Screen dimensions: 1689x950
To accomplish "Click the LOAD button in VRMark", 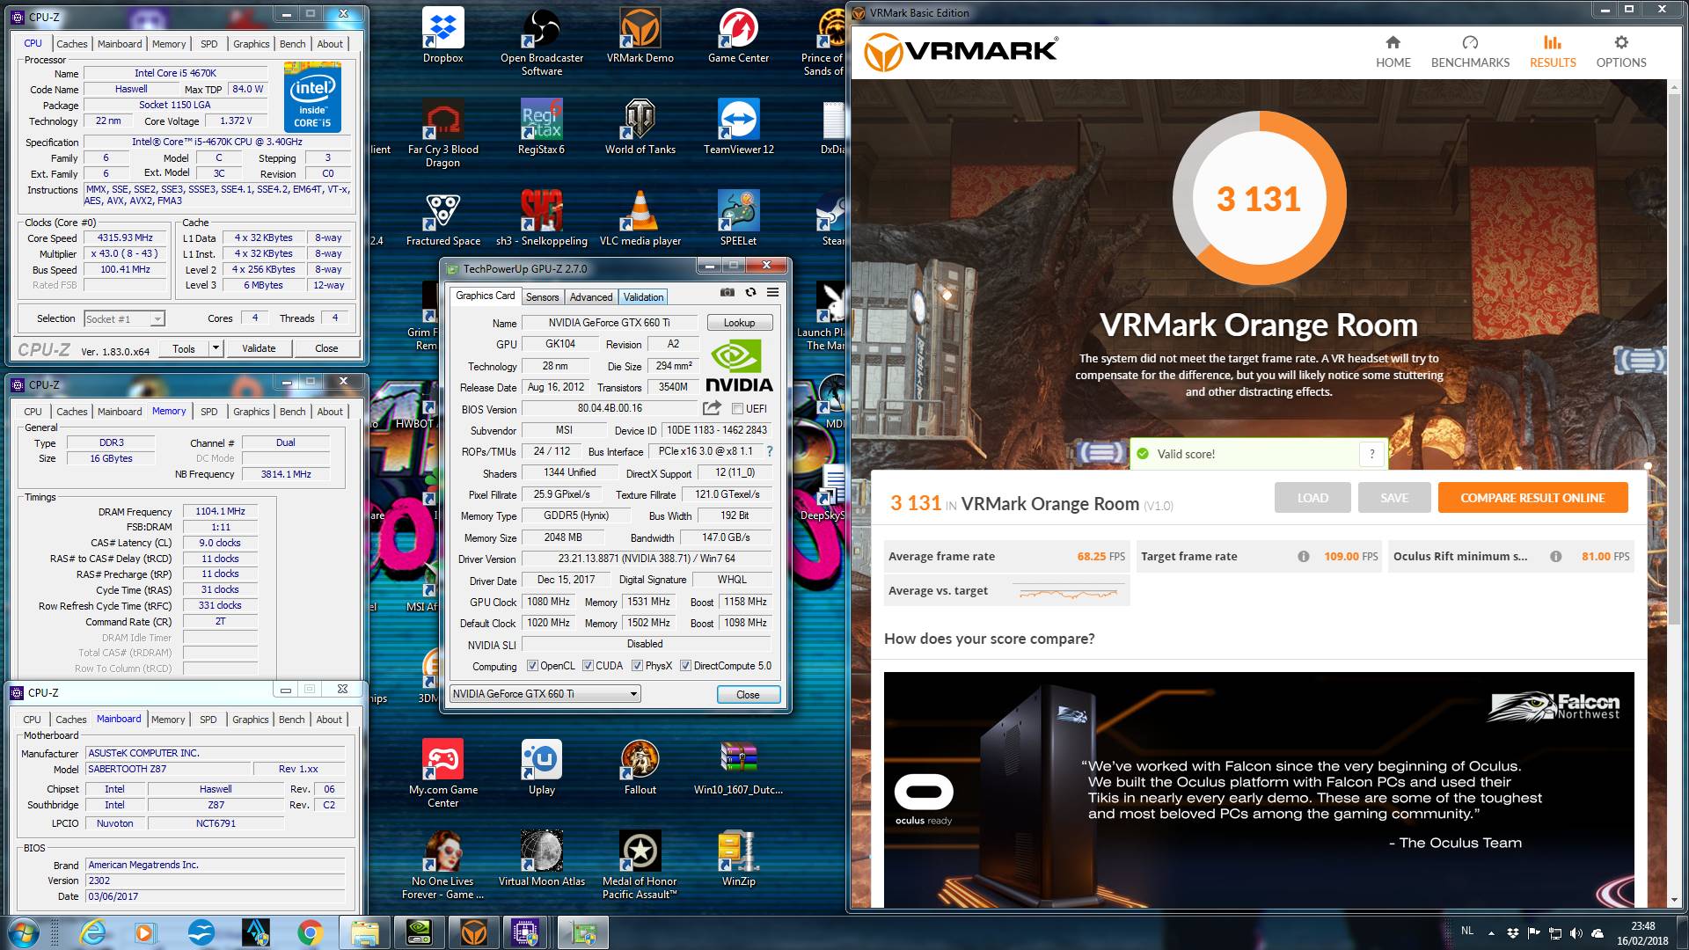I will click(1312, 498).
